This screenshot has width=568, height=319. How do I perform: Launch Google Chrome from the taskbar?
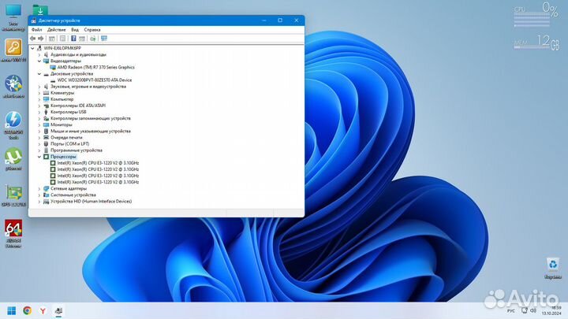tap(27, 310)
